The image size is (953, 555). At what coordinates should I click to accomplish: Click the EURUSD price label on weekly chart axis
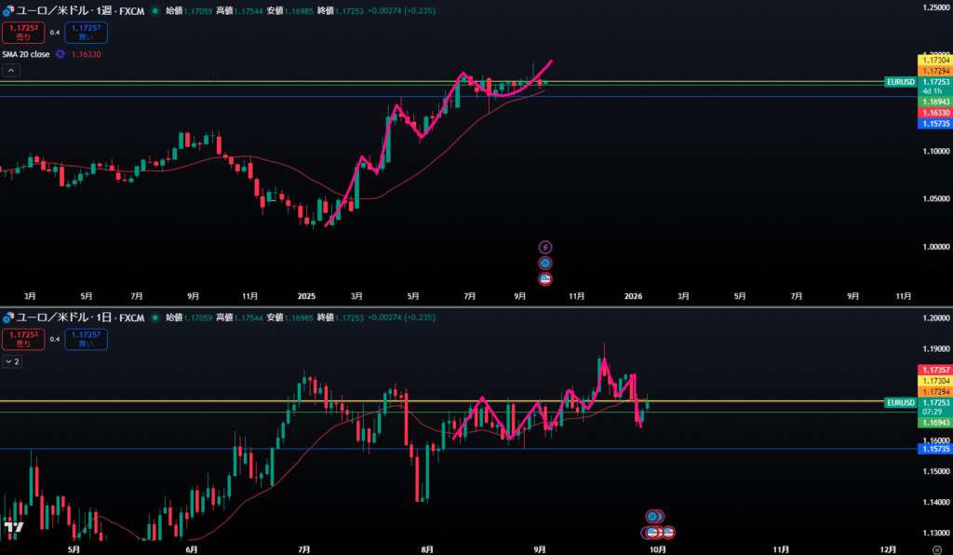pos(900,82)
